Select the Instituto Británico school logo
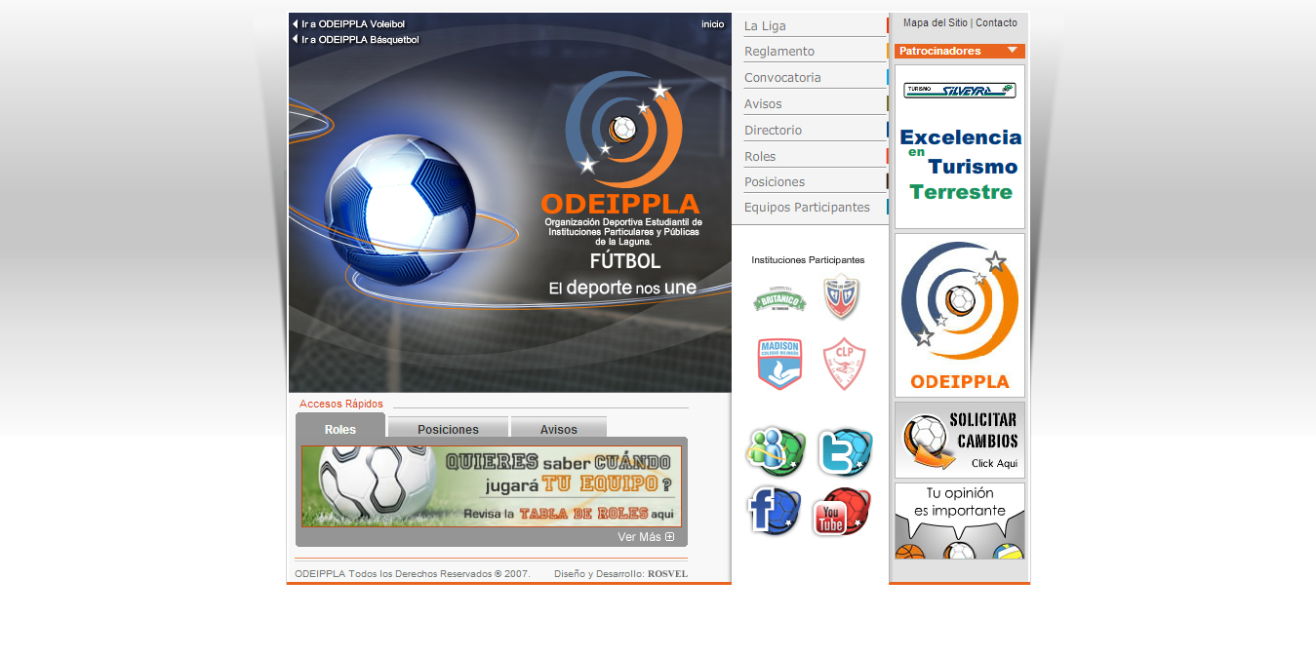This screenshot has width=1316, height=657. [x=779, y=299]
